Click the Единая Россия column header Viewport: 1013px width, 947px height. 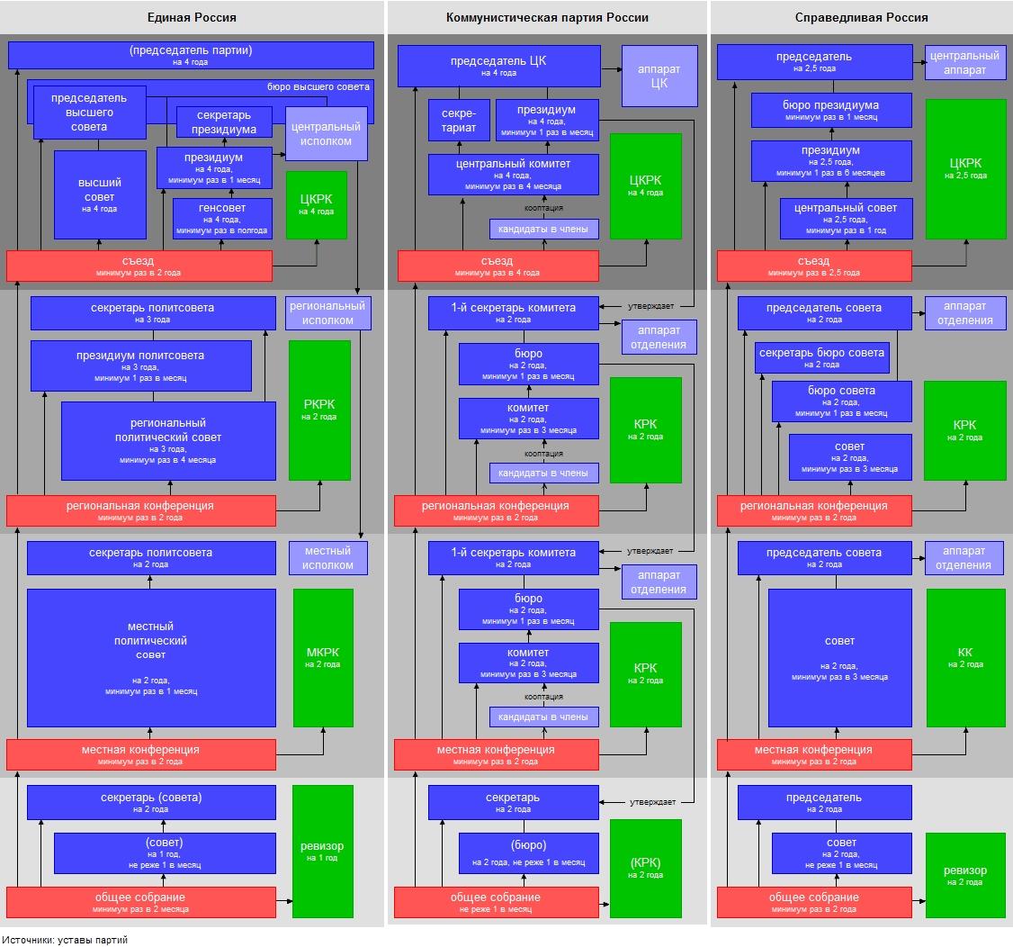pos(192,17)
